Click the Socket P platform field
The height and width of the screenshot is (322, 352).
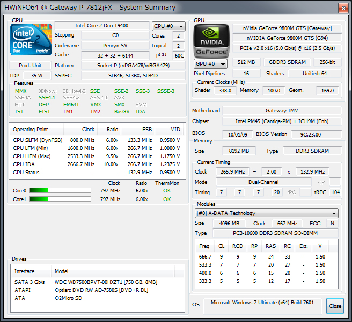click(x=134, y=66)
